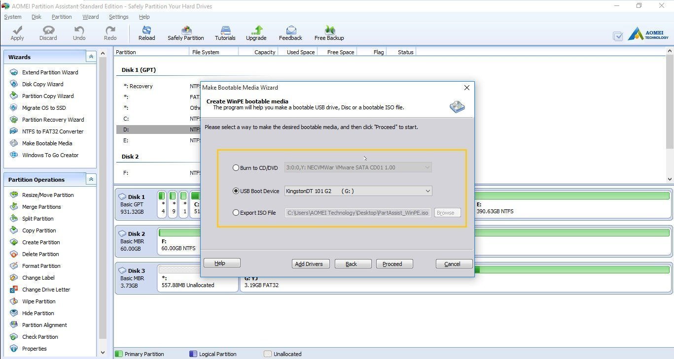Choose Create Partition operation
Viewport: 674px width, 359px height.
41,242
